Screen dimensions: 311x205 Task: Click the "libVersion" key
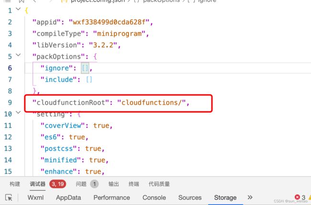click(x=57, y=45)
